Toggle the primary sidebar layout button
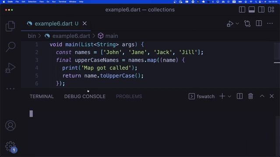This screenshot has height=157, width=280. coord(242,10)
